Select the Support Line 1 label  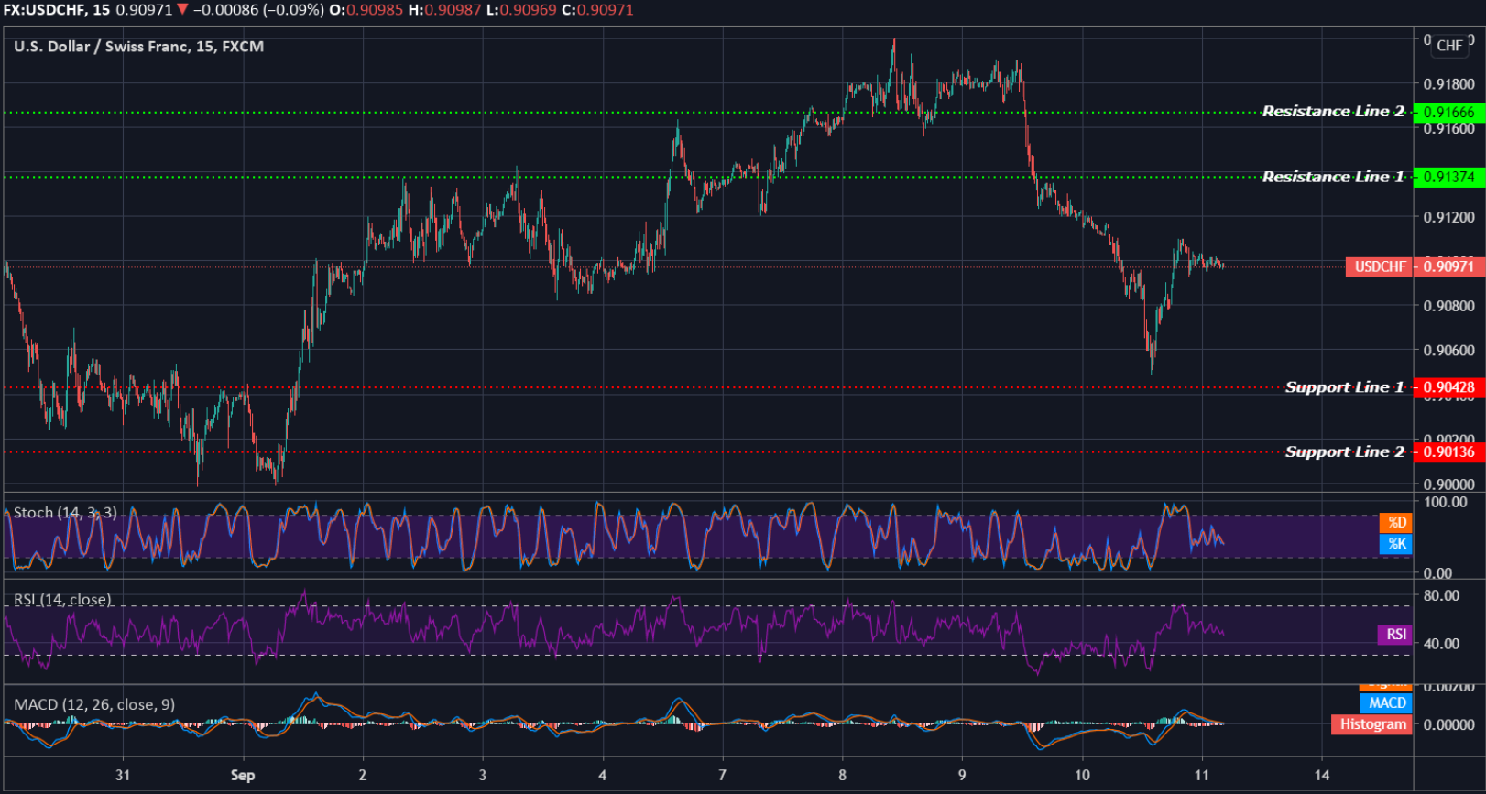coord(1344,387)
